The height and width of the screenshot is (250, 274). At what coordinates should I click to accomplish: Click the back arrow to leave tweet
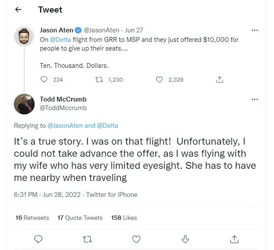coord(18,10)
